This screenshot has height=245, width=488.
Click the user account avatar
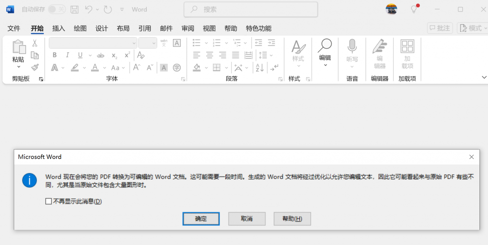tap(391, 10)
